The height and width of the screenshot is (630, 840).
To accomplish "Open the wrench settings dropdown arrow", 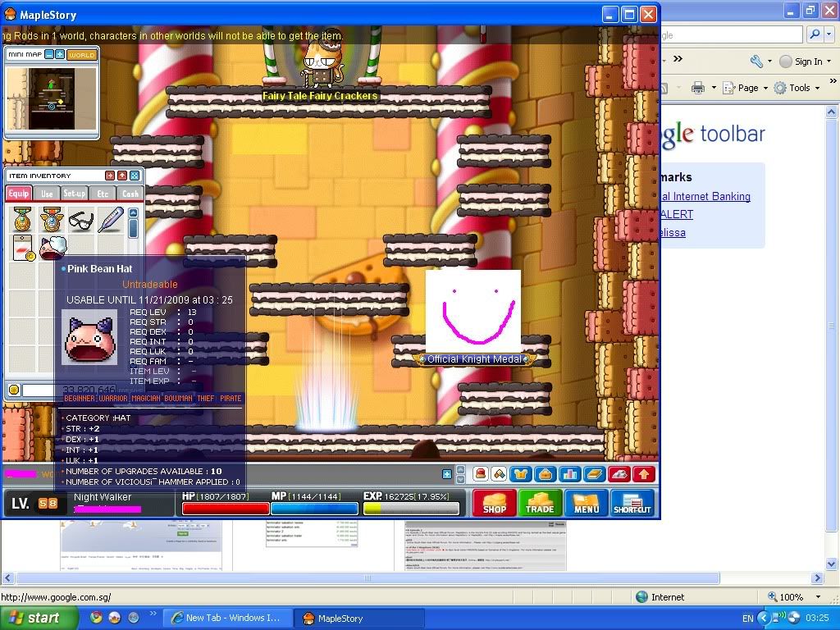I will pyautogui.click(x=769, y=61).
